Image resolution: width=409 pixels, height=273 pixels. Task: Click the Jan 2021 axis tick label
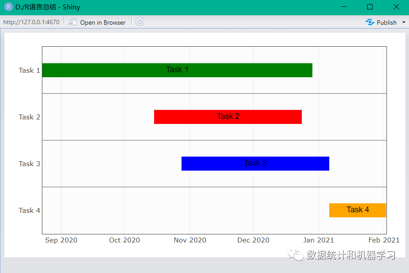318,240
